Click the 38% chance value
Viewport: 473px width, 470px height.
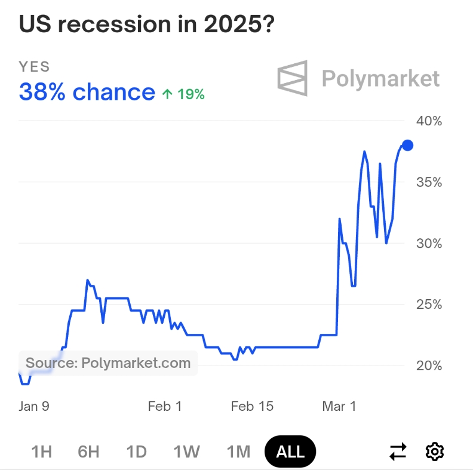tap(87, 92)
